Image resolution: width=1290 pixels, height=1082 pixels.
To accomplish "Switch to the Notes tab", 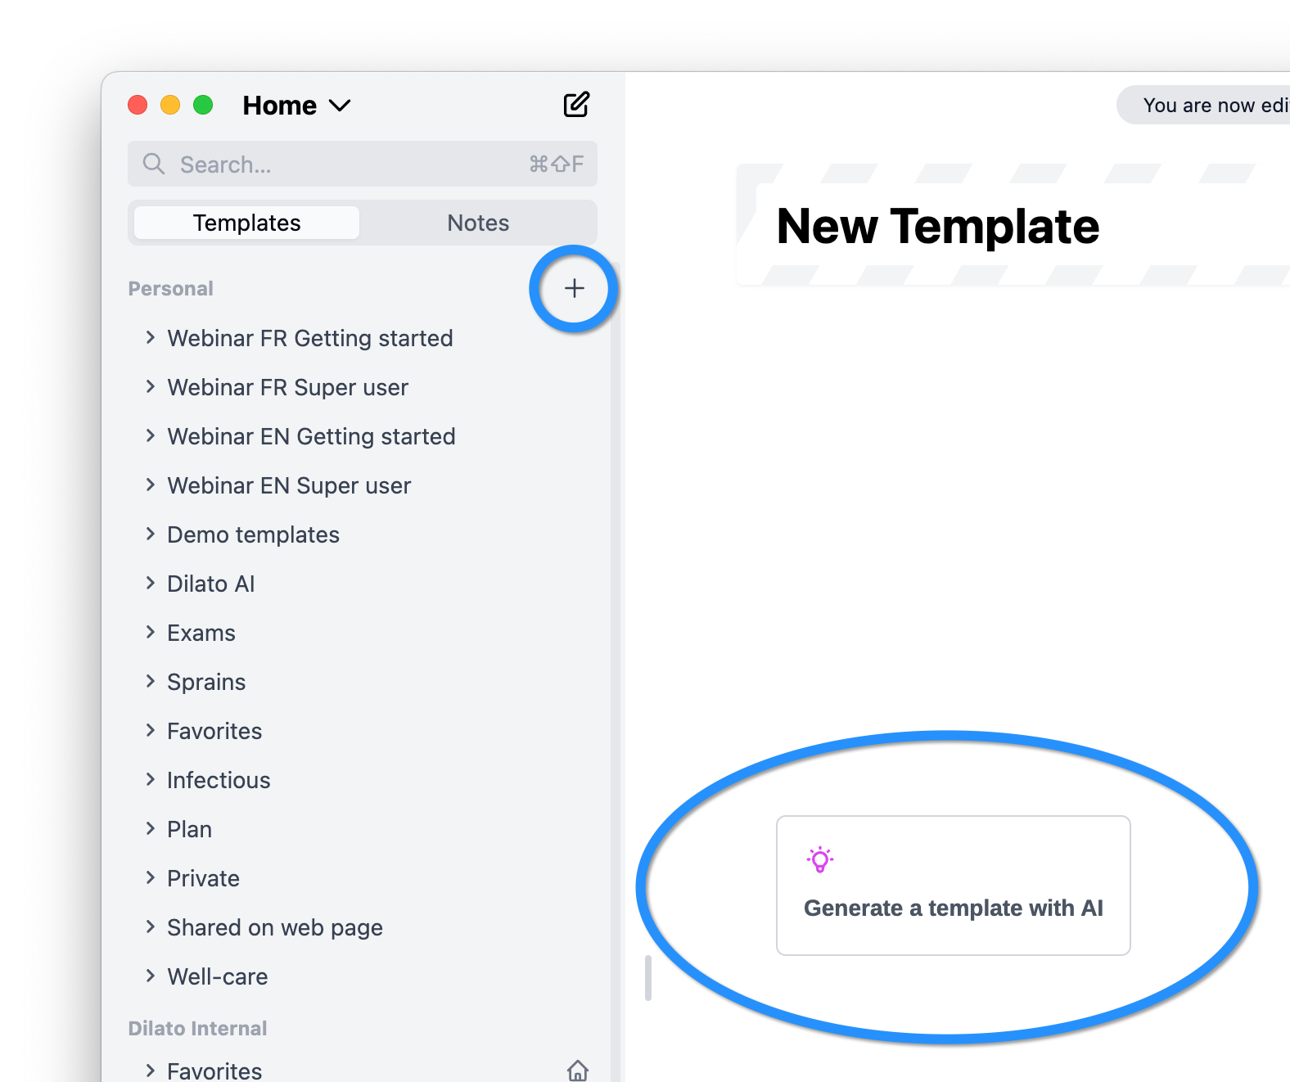I will [x=478, y=223].
